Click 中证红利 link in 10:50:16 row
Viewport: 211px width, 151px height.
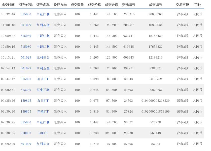coord(43,47)
